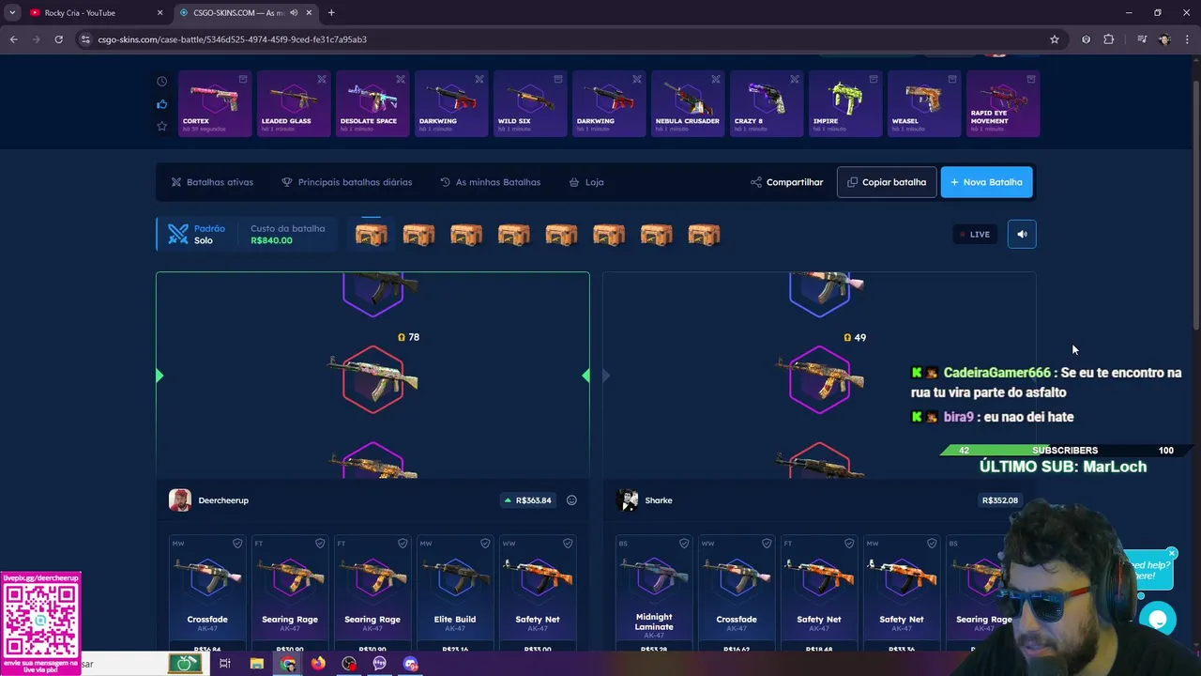
Task: Reload the page
Action: tap(58, 39)
